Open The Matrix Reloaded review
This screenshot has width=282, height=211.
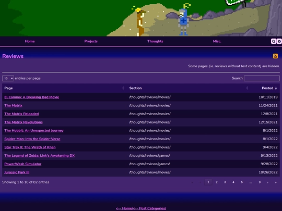21,114
